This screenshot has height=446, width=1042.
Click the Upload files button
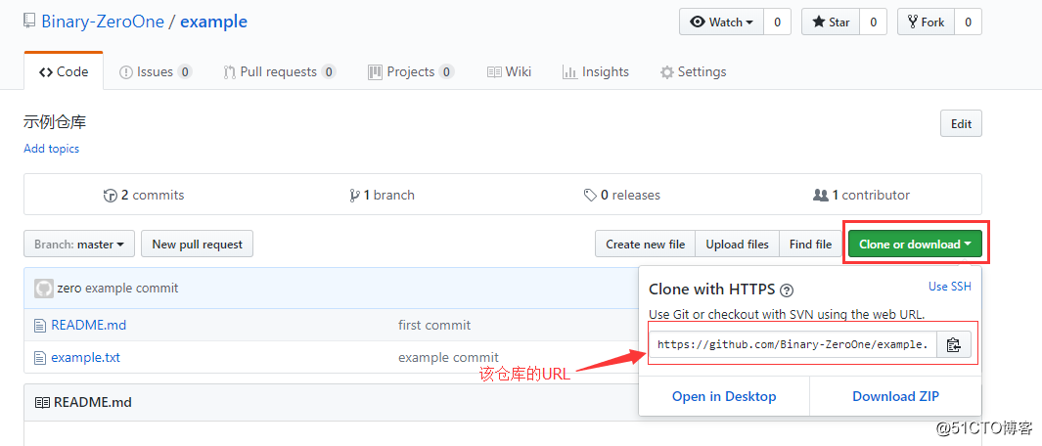click(737, 244)
